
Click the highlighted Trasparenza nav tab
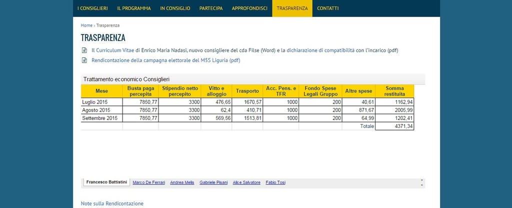(292, 8)
